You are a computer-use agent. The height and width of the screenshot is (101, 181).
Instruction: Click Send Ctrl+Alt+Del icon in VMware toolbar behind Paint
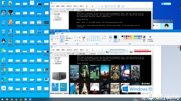click(92, 6)
